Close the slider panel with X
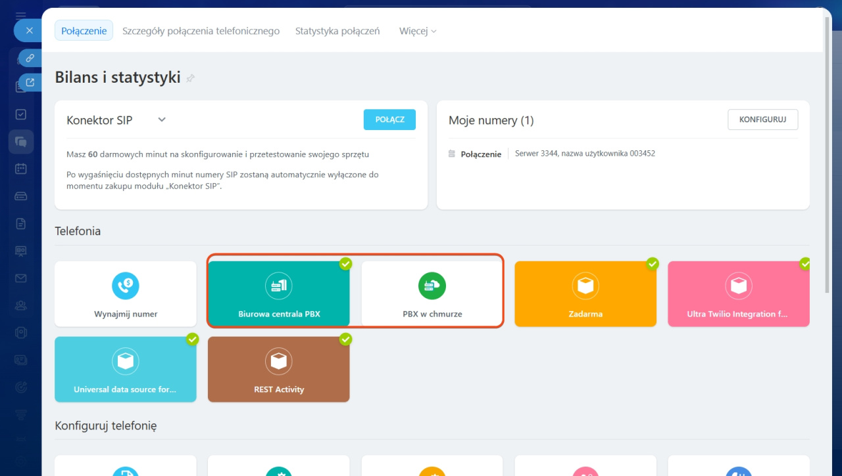The width and height of the screenshot is (842, 476). (x=30, y=31)
